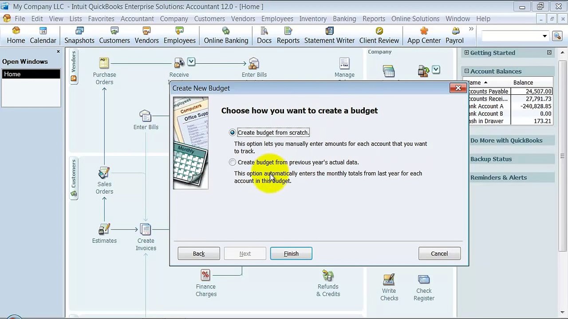
Task: Open the Payroll toolbar icon
Action: 454,35
